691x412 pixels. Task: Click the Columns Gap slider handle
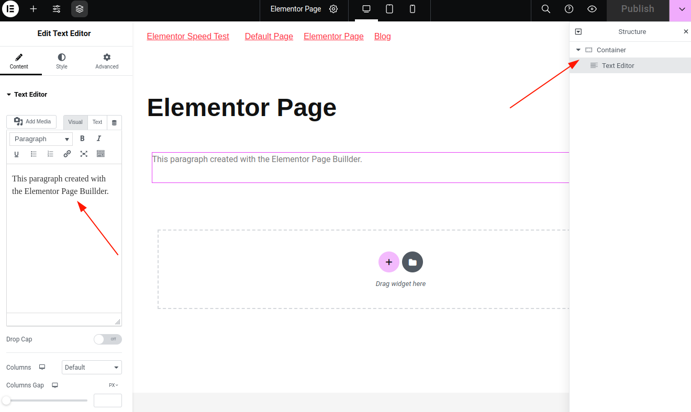[x=6, y=400]
